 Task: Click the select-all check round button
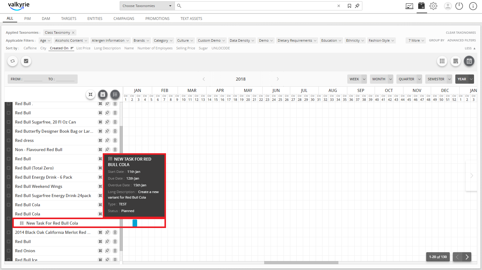26,61
